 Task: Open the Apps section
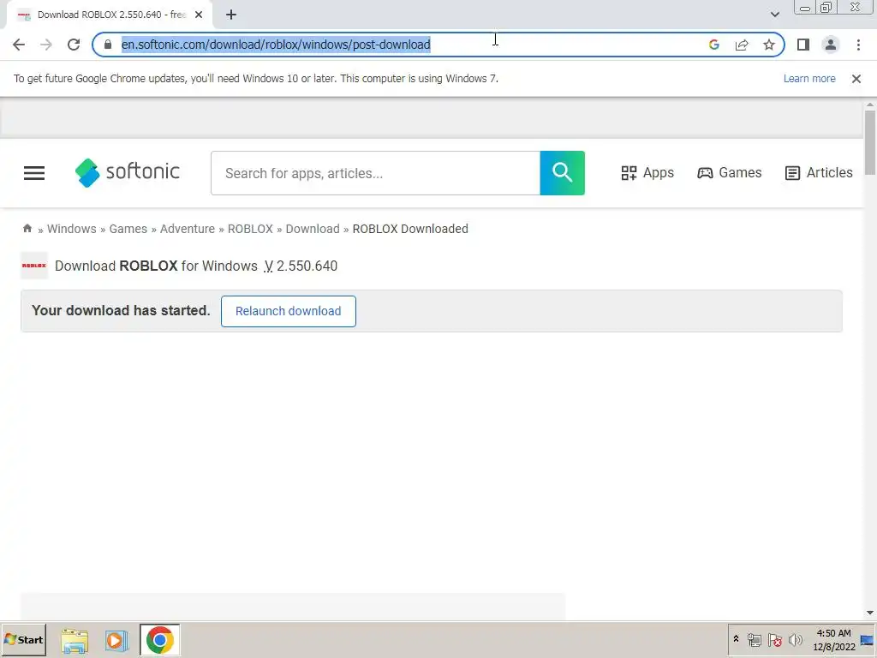click(647, 173)
